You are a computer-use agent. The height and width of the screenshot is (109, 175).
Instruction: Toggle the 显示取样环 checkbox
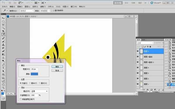[53, 10]
